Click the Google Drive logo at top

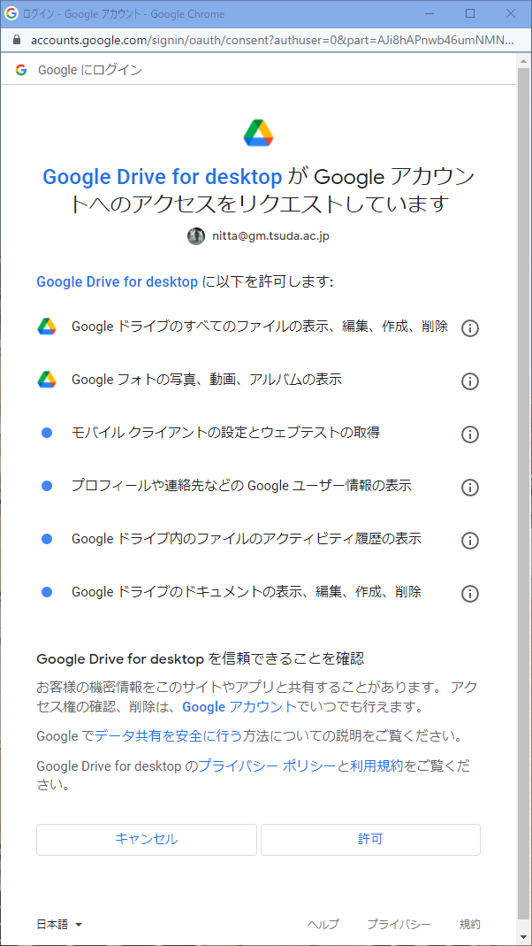(258, 133)
